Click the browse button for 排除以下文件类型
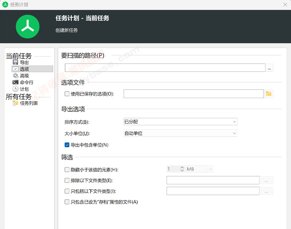 tap(266, 181)
